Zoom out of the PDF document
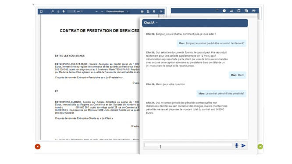This screenshot has width=292, height=164. (96, 11)
